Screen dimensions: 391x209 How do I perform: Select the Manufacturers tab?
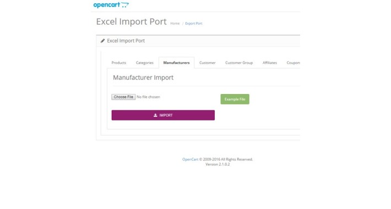(176, 63)
